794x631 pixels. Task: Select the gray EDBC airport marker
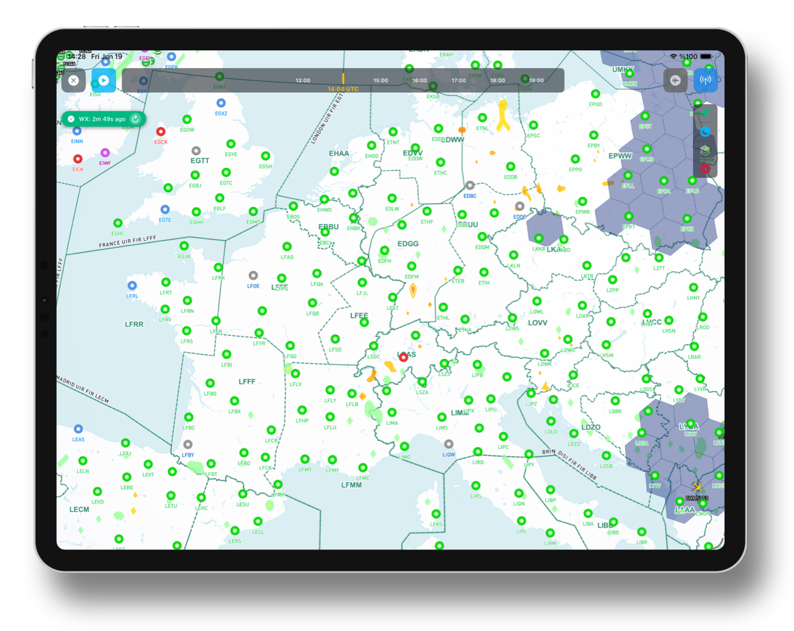(x=470, y=186)
